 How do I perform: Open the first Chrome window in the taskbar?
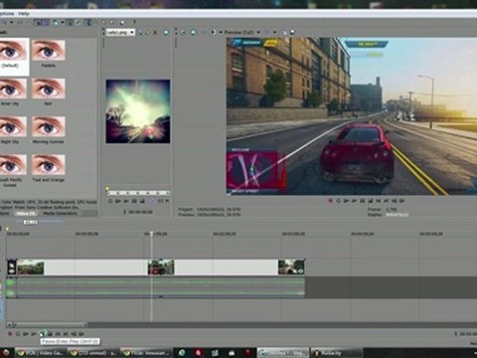pos(40,353)
